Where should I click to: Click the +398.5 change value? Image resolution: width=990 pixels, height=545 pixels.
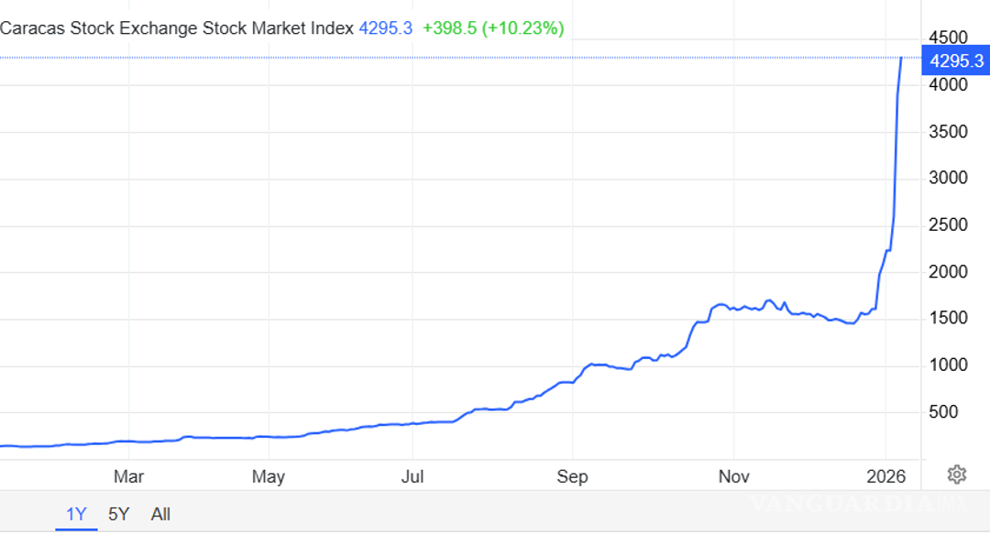pos(450,28)
